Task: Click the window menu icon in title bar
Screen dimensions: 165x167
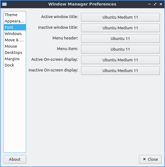Action: 4,4
